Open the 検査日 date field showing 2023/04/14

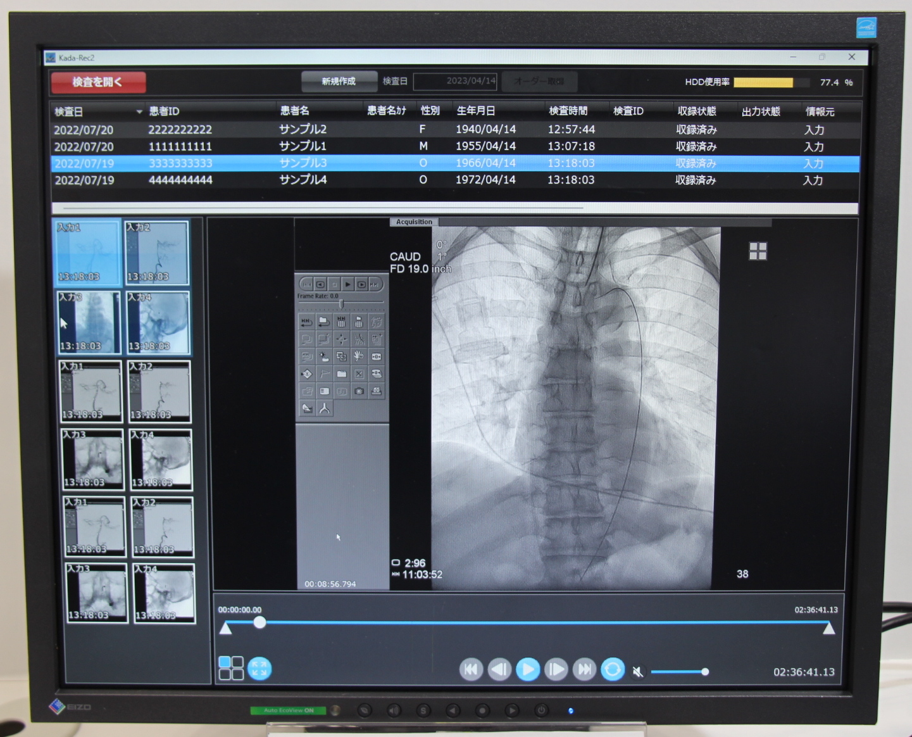click(455, 82)
